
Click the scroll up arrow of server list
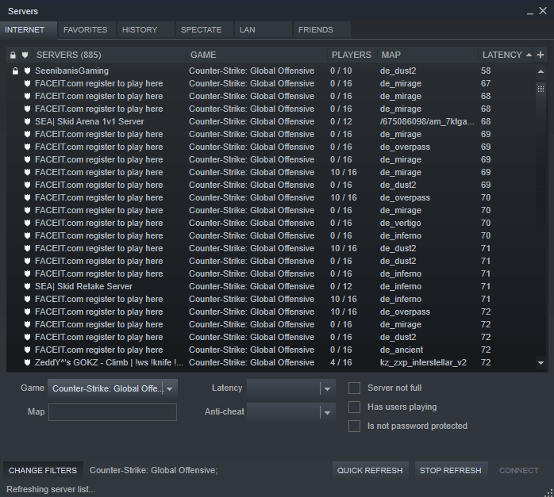[x=541, y=71]
